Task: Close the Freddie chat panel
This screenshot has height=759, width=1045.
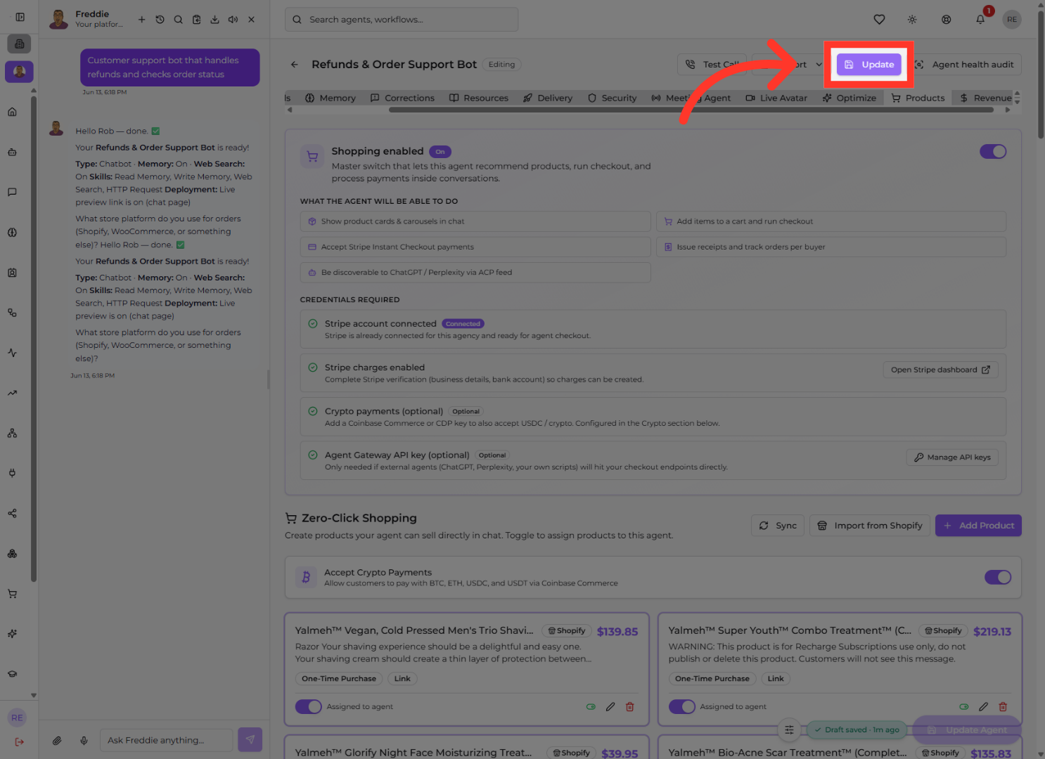Action: [251, 20]
